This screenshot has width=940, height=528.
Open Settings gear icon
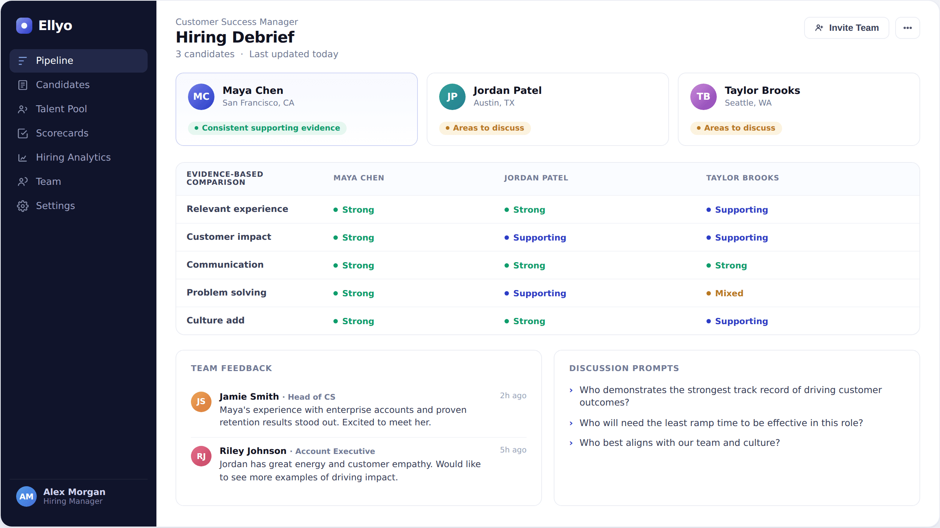coord(23,206)
